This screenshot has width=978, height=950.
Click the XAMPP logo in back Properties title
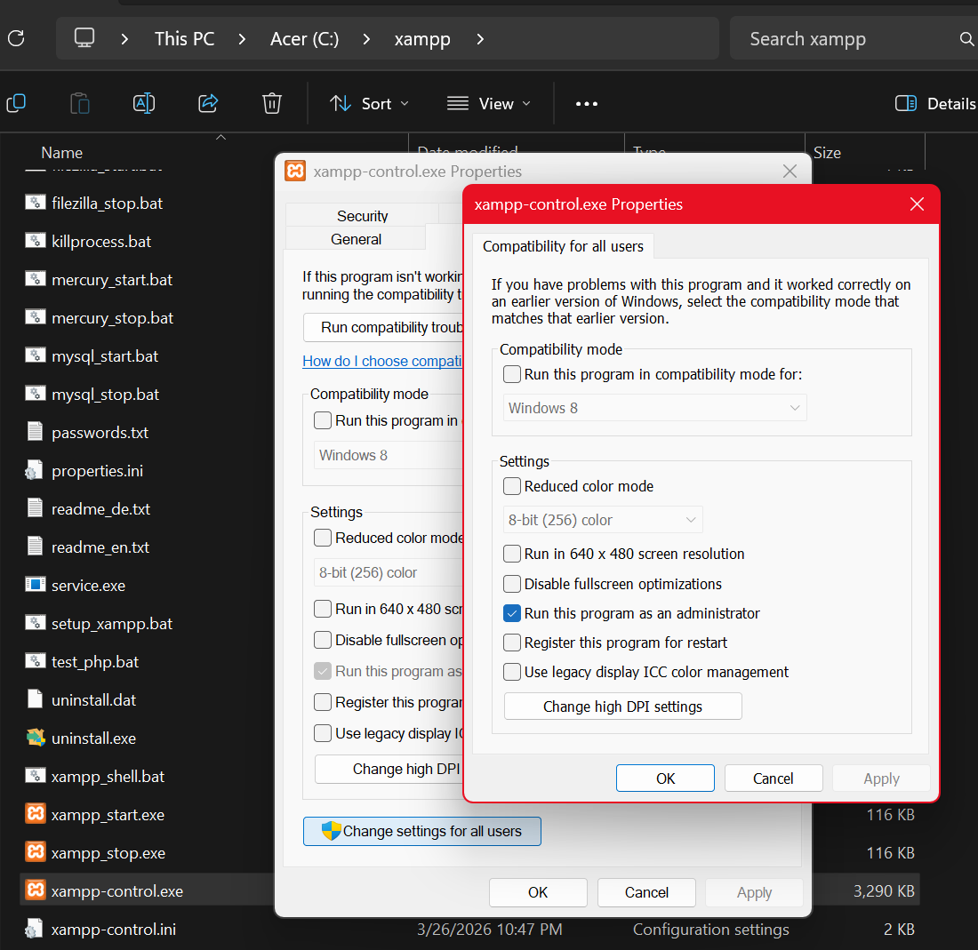(296, 171)
